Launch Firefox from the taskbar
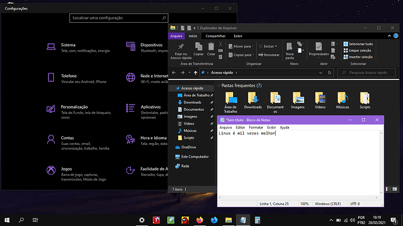The width and height of the screenshot is (403, 226). [200, 220]
